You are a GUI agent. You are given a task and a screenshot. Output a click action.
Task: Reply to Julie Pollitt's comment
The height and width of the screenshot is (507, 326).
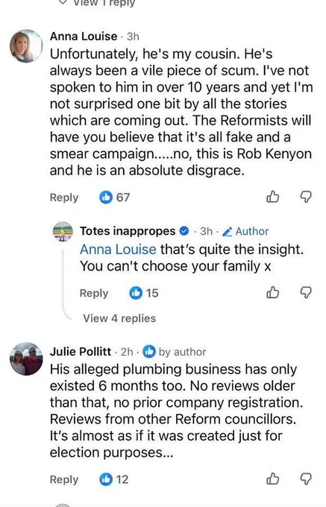point(64,479)
